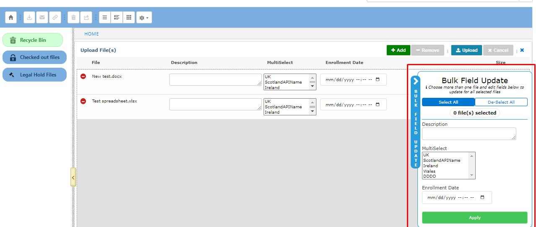This screenshot has width=536, height=227.
Task: Collapse the left sidebar with yellow arrow
Action: pyautogui.click(x=73, y=177)
